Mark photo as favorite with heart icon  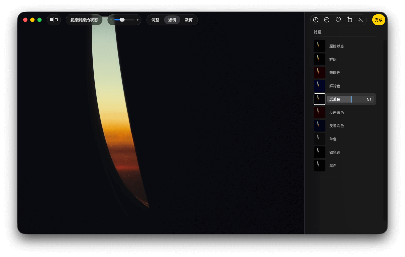(x=338, y=20)
